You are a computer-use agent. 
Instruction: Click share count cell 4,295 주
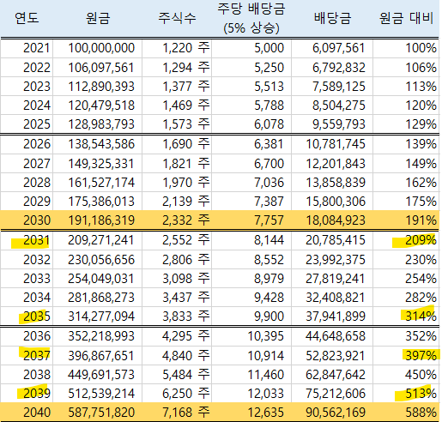click(186, 336)
